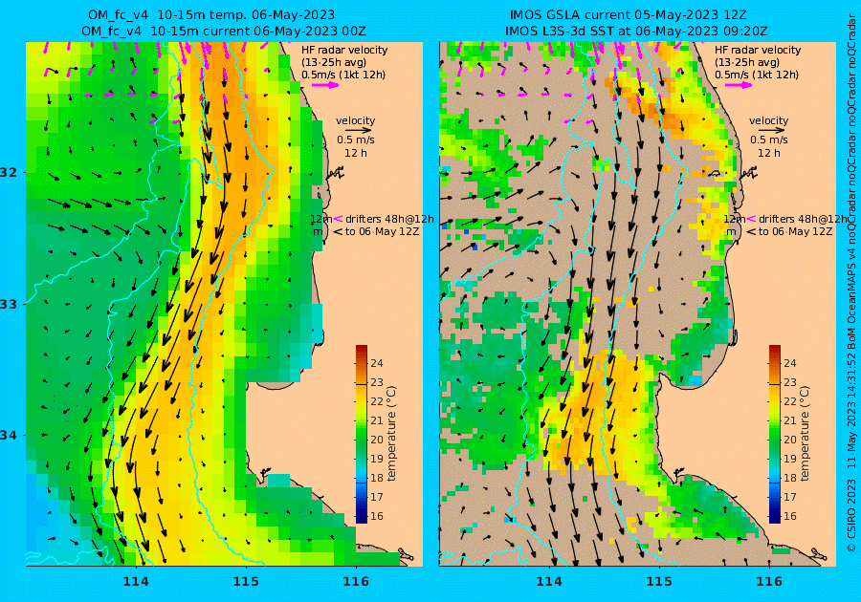This screenshot has height=602, width=861.
Task: Click latitude label '33' on left axis
Action: [9, 304]
